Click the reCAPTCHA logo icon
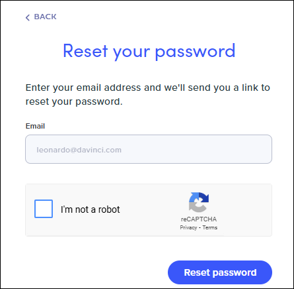The image size is (294, 289). (x=199, y=202)
